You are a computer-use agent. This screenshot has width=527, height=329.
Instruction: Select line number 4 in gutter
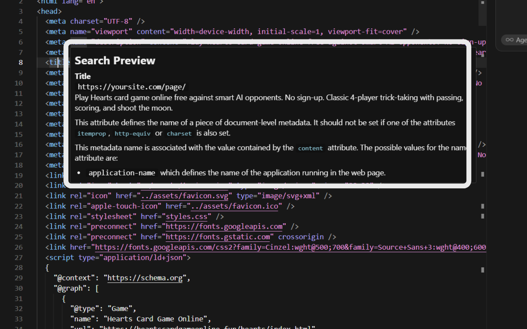click(21, 21)
